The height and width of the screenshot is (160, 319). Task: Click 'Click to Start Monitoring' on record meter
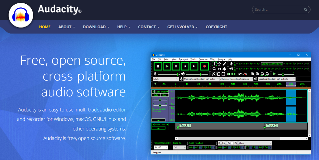pyautogui.click(x=272, y=64)
